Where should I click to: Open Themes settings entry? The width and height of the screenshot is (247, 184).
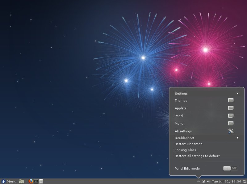tap(206, 101)
